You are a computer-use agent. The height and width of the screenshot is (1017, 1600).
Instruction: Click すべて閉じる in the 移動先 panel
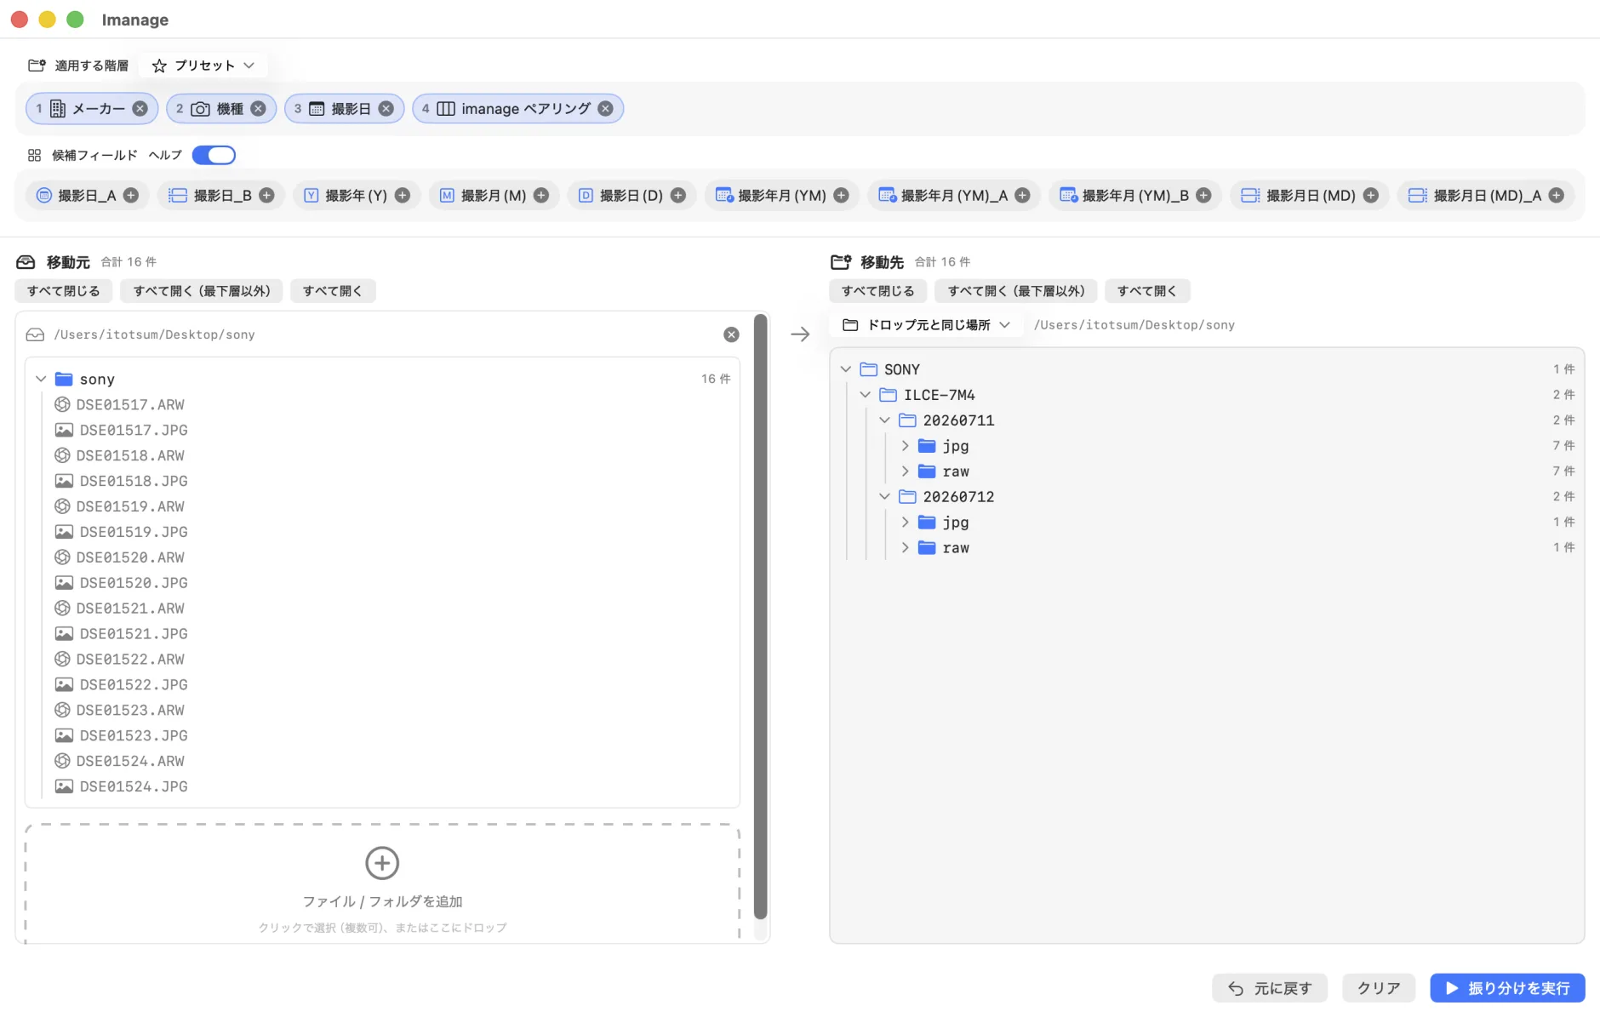tap(878, 291)
